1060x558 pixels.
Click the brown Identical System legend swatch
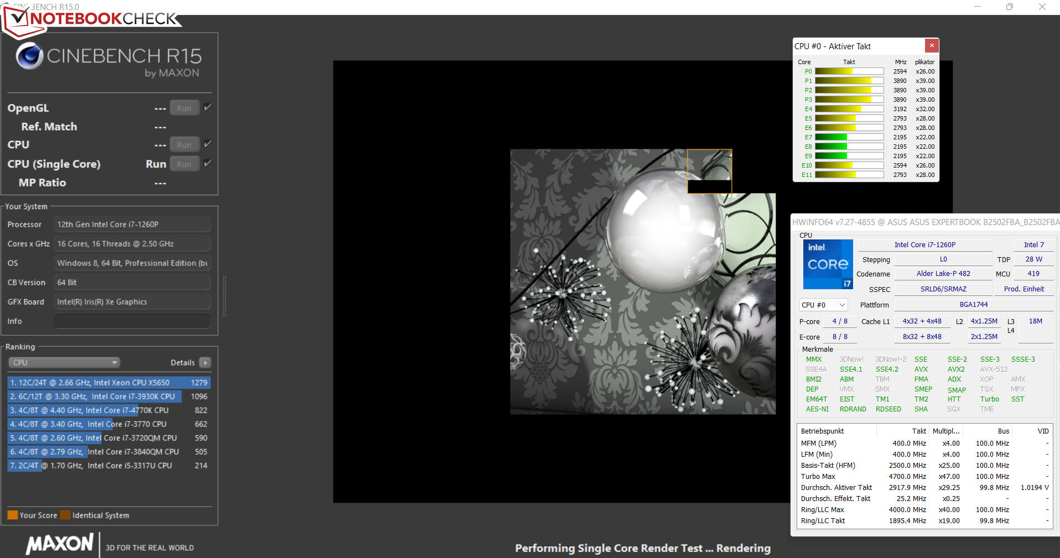(x=65, y=515)
